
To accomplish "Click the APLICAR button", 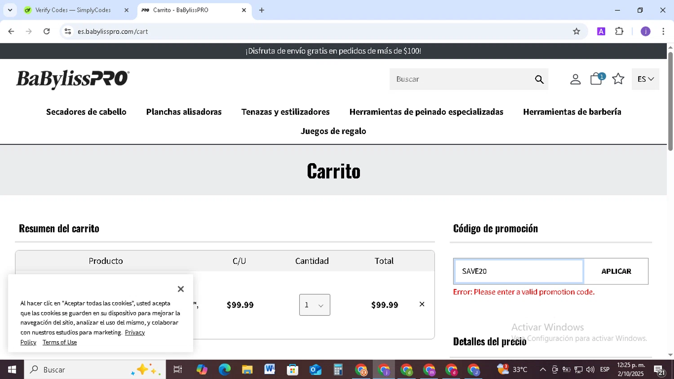I will click(616, 271).
